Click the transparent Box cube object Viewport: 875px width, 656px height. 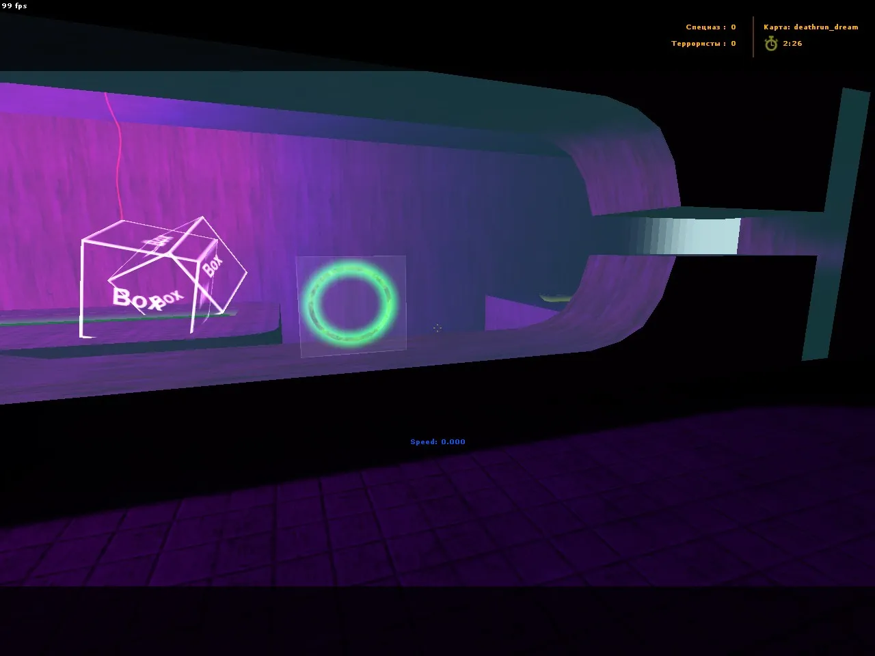pyautogui.click(x=164, y=273)
